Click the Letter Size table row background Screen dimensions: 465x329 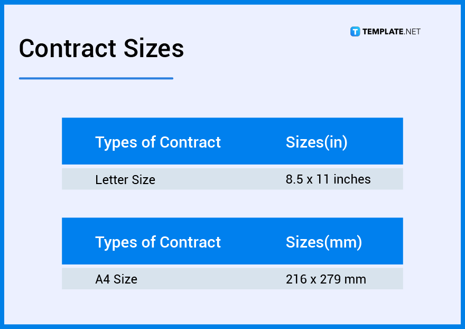[232, 179]
